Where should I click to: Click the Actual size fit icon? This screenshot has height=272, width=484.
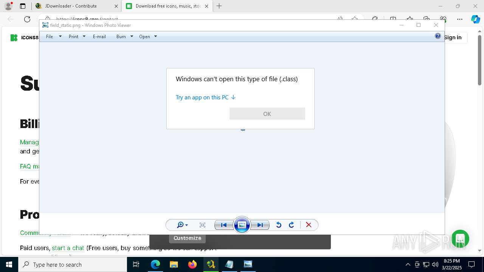coord(202,225)
